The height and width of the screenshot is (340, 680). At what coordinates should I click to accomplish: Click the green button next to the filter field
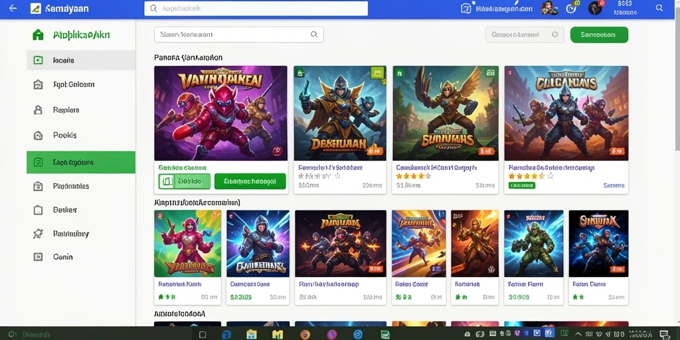click(599, 35)
